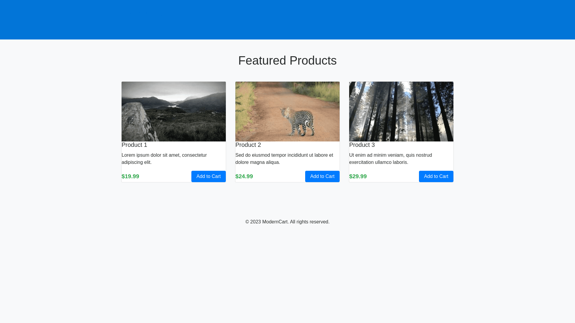This screenshot has height=323, width=575.
Task: Select the Product 2 title
Action: (x=248, y=145)
